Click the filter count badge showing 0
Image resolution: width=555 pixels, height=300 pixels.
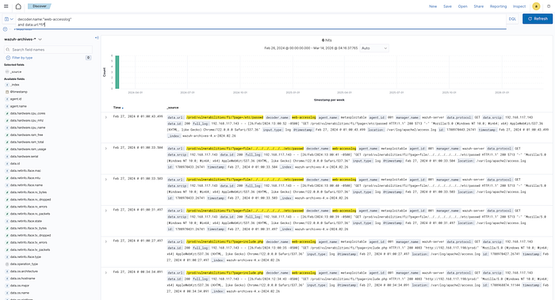(x=88, y=58)
